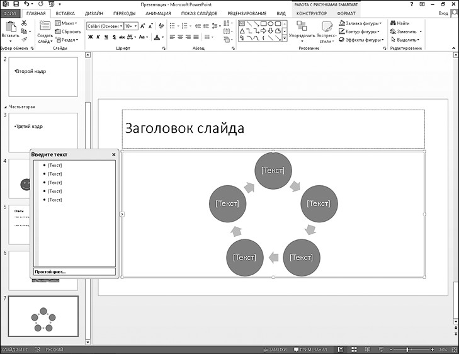This screenshot has height=354, width=459.
Task: Collapse the 'Часть вторая' section
Action: (6, 106)
